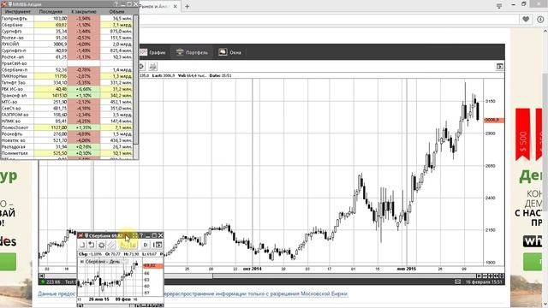Click the 3006,9 price marker on chart axis

click(x=493, y=120)
